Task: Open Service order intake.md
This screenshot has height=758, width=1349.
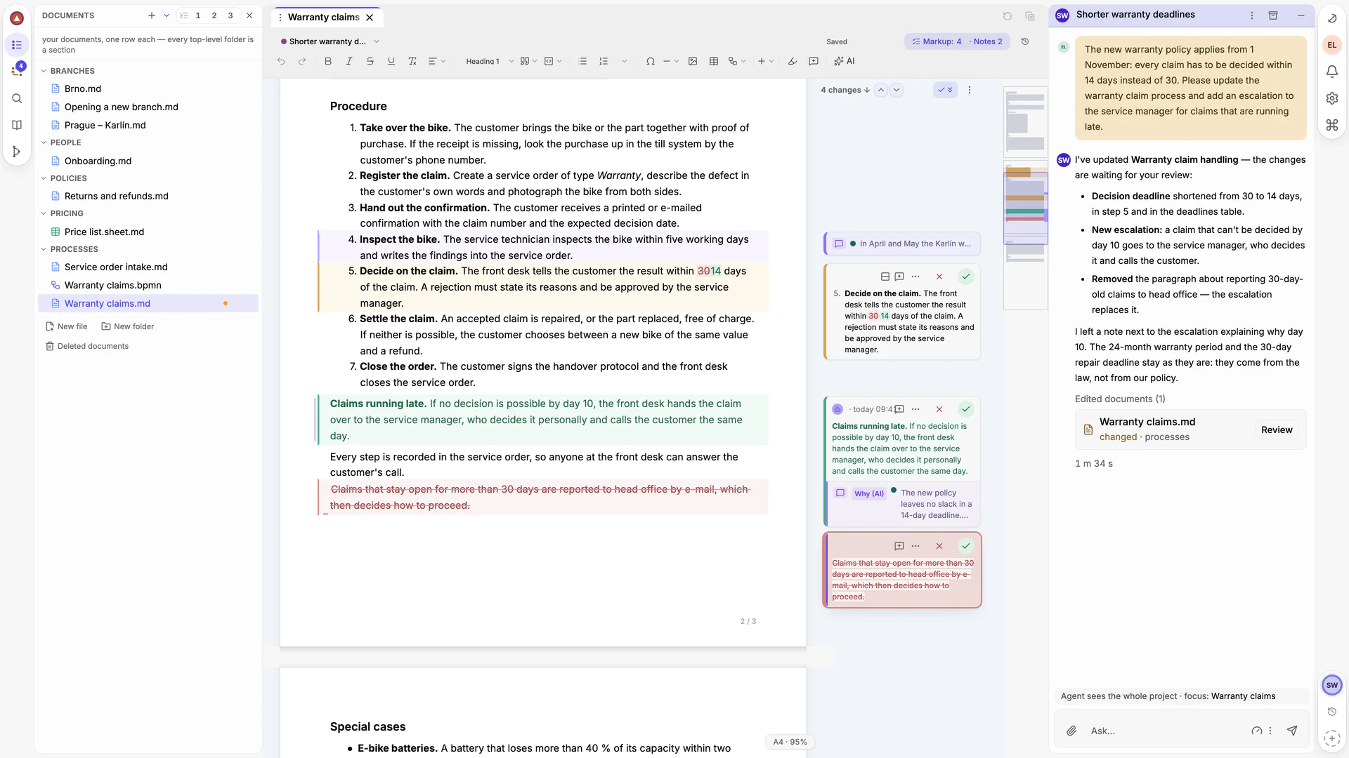Action: point(116,267)
